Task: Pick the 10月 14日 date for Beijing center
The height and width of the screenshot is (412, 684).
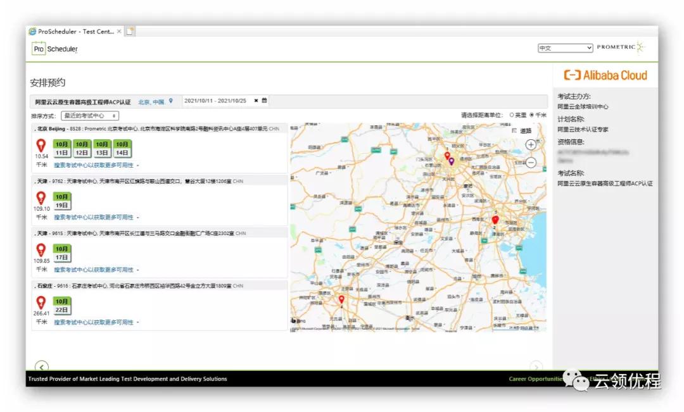Action: [x=122, y=149]
